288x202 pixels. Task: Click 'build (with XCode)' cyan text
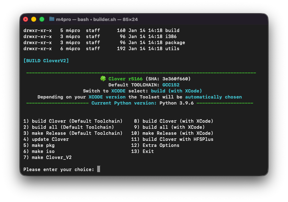coord(176,91)
